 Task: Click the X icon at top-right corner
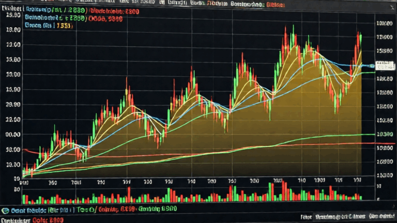(x=392, y=8)
